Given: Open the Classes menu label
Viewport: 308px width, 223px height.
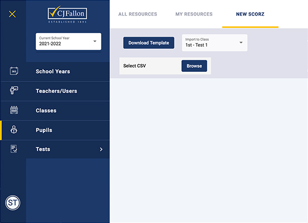Looking at the screenshot, I should pos(46,110).
